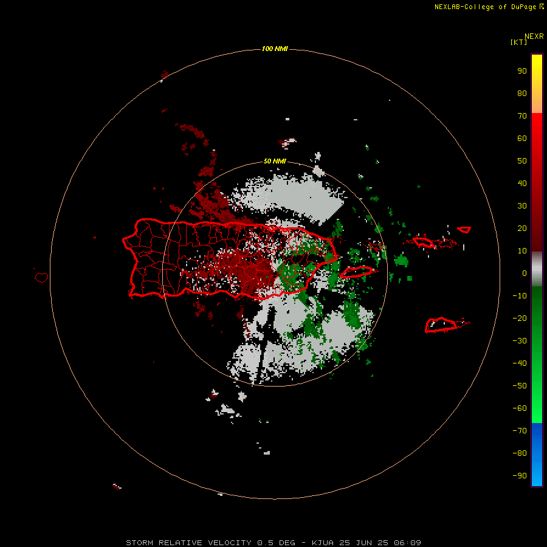
Task: Click the Storm Relative Velocity title caption
Action: (x=273, y=543)
